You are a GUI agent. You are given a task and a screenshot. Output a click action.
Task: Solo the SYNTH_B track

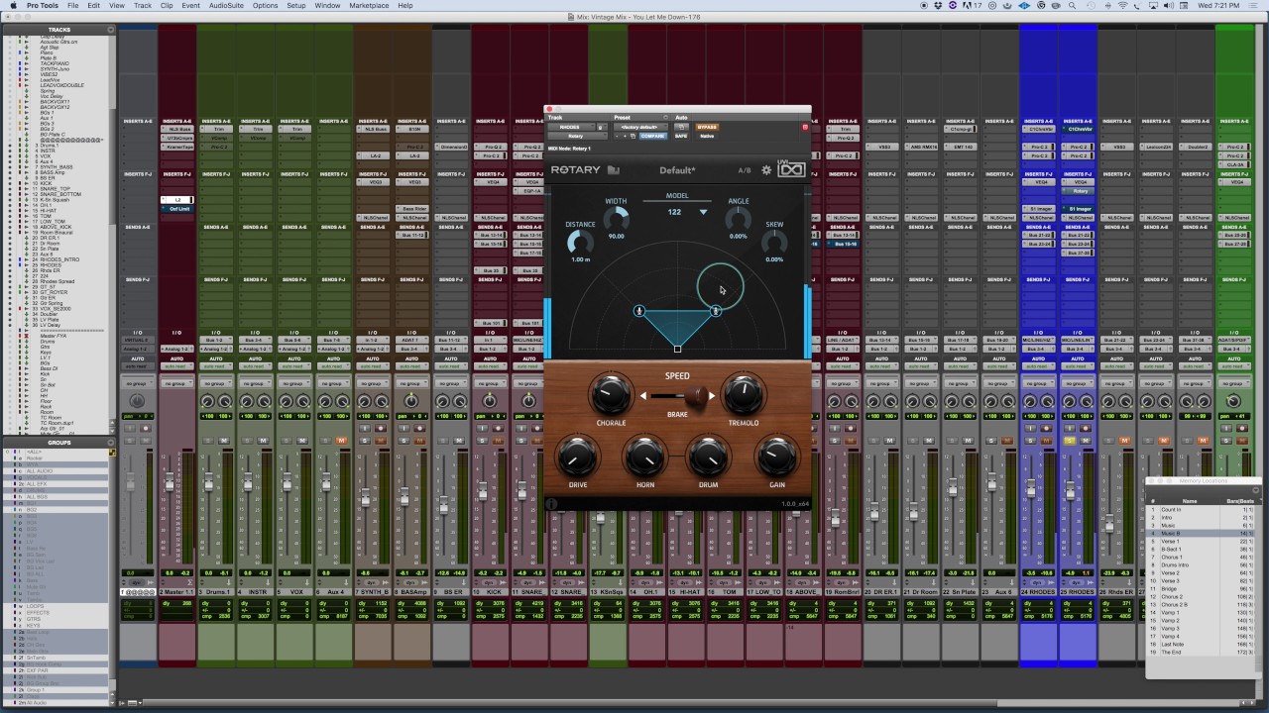(x=365, y=440)
